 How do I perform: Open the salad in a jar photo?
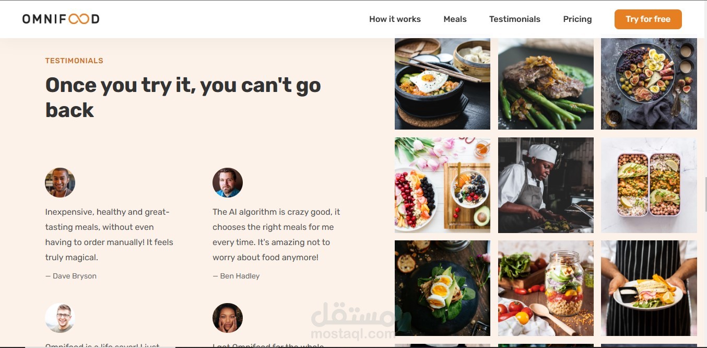coord(546,288)
